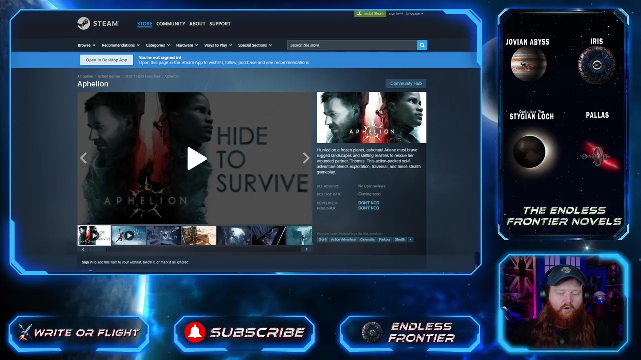Click the Parkour tag
The height and width of the screenshot is (360, 641).
tap(385, 240)
